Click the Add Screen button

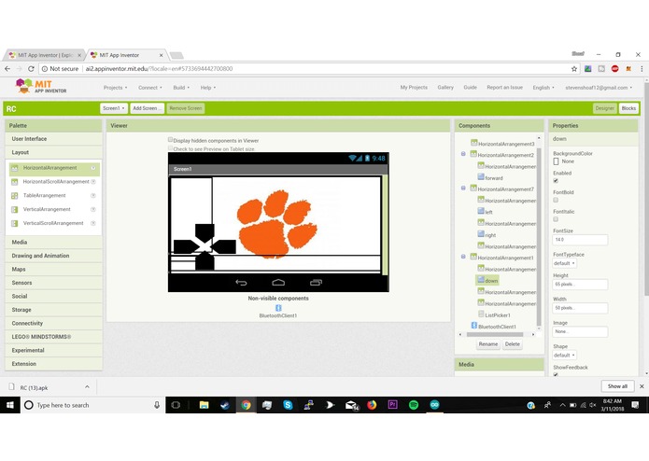click(x=147, y=108)
